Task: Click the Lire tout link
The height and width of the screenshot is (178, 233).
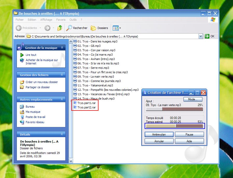Action: pyautogui.click(x=31, y=55)
